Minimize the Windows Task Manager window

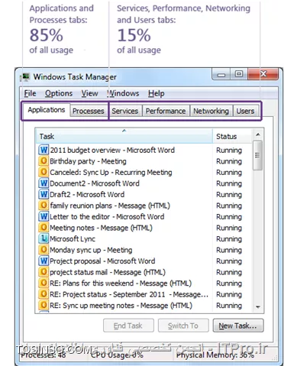click(221, 75)
